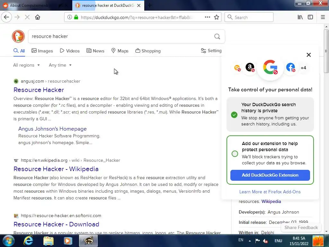Viewport: 329px width, 247px height.
Task: Click the blocked Facebook tracker icon
Action: coord(290,68)
